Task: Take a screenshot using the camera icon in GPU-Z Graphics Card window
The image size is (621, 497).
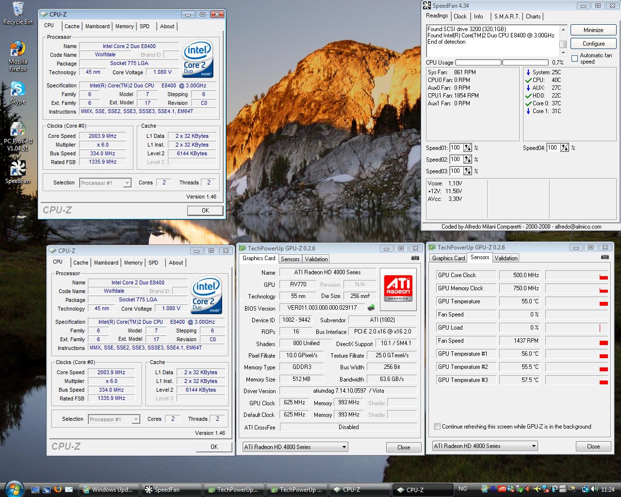Action: (415, 258)
